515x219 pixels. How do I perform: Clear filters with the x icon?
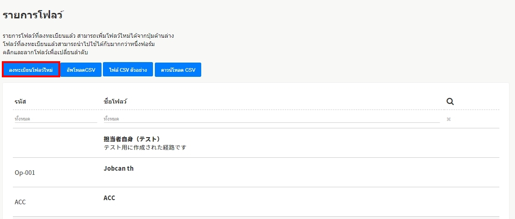[x=449, y=119]
